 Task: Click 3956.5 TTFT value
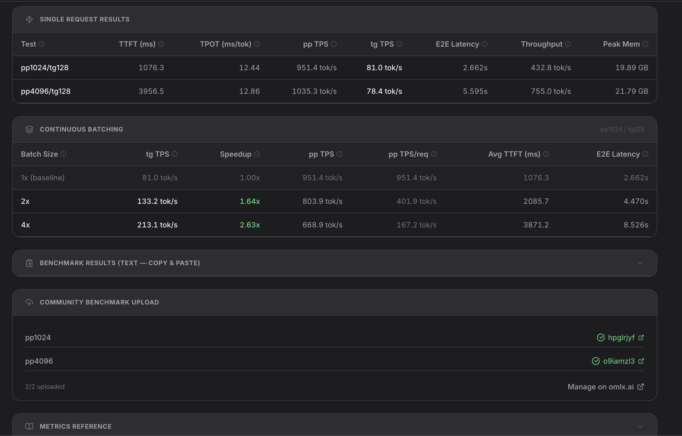pyautogui.click(x=151, y=91)
